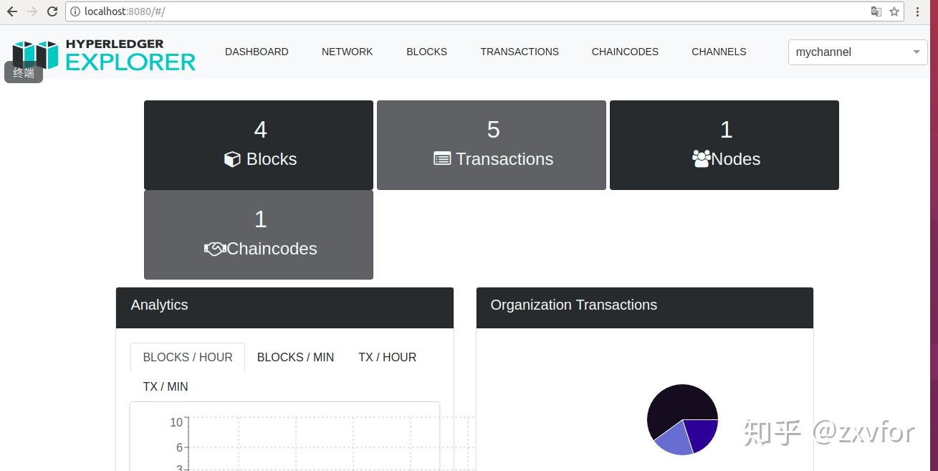This screenshot has width=938, height=471.
Task: Click the Nodes people icon
Action: pyautogui.click(x=701, y=158)
